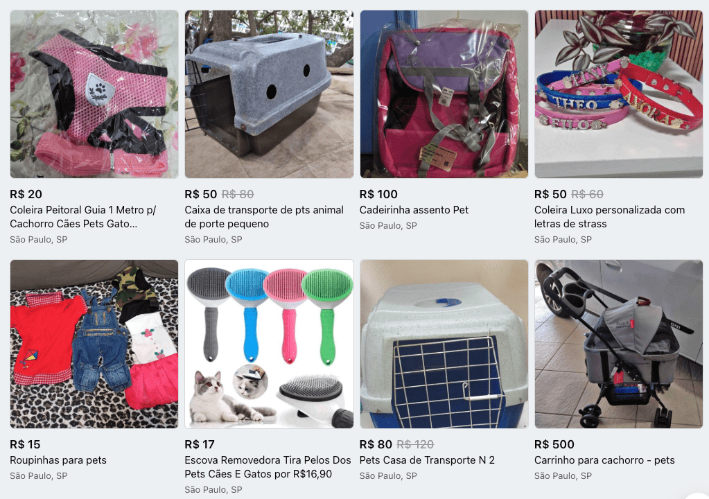Viewport: 709px width, 499px height.
Task: Open the pink harness photo listing
Action: [94, 94]
